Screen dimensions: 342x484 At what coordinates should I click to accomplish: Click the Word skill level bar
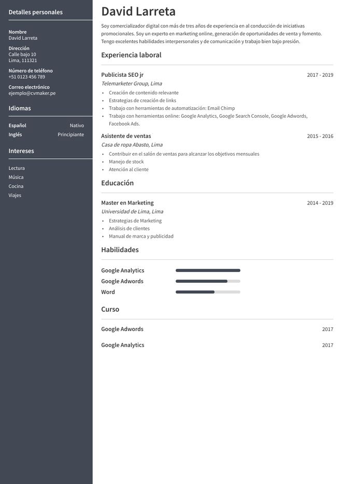(x=208, y=292)
